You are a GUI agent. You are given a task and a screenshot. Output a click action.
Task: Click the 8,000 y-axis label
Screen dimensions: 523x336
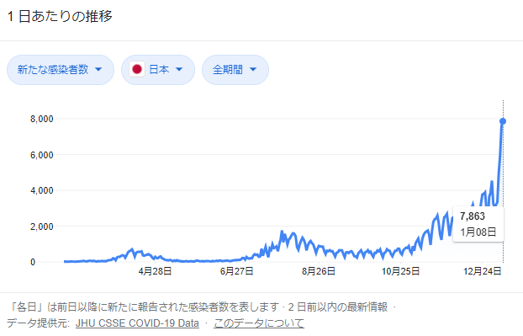click(42, 119)
